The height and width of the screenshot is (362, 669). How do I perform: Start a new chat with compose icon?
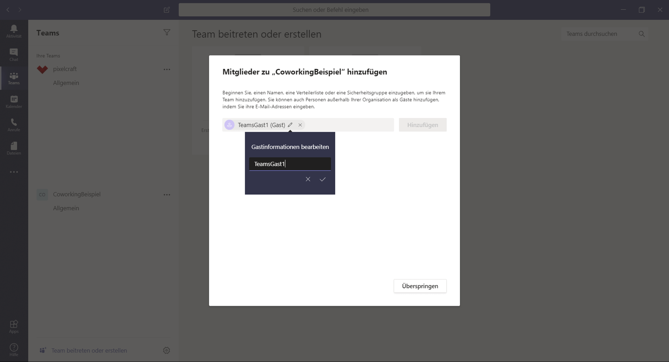[x=167, y=10]
